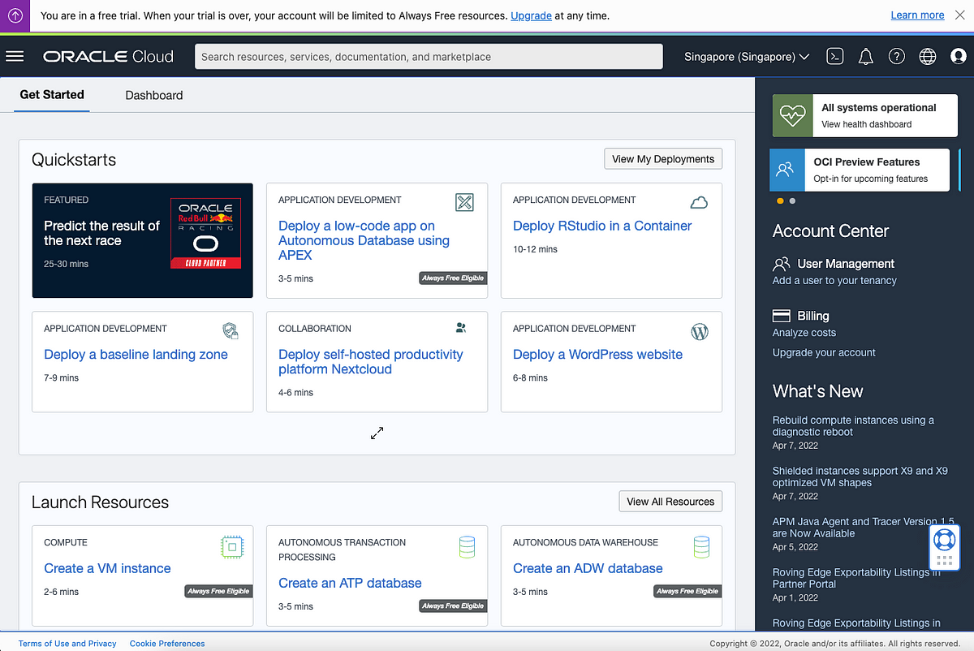974x651 pixels.
Task: Open the hamburger navigation menu
Action: pyautogui.click(x=15, y=56)
